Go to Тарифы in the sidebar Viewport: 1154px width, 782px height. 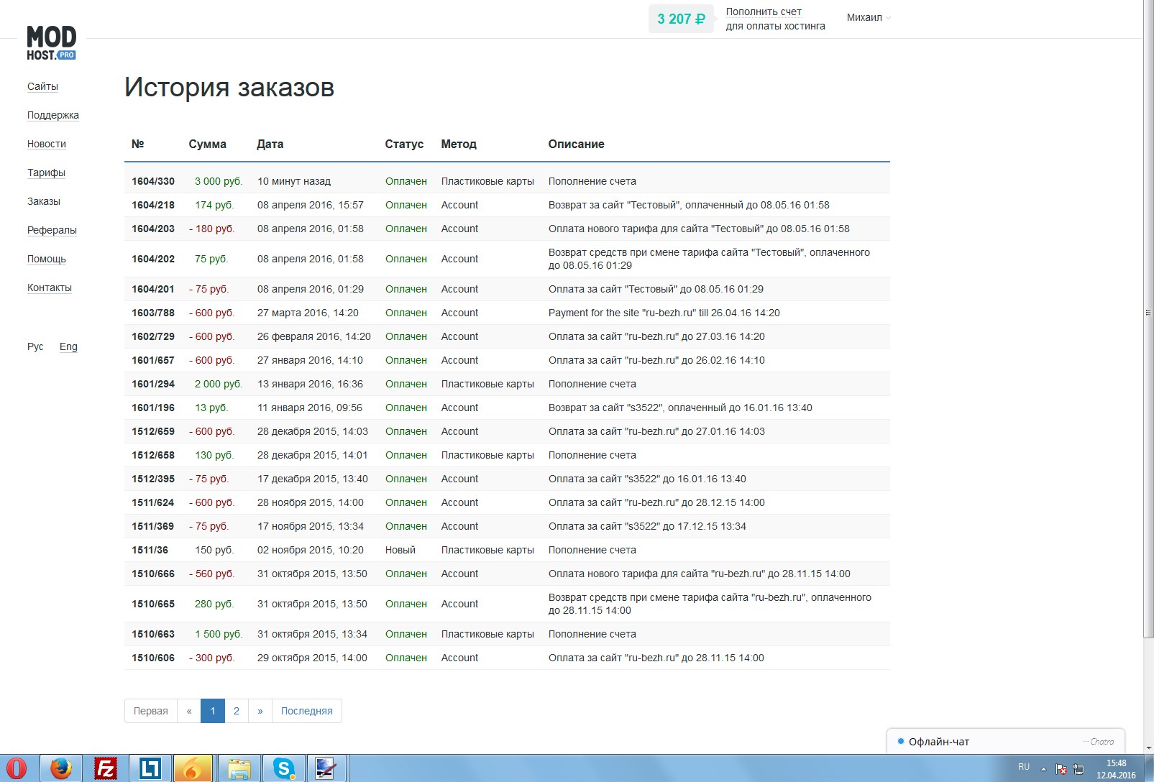coord(46,172)
